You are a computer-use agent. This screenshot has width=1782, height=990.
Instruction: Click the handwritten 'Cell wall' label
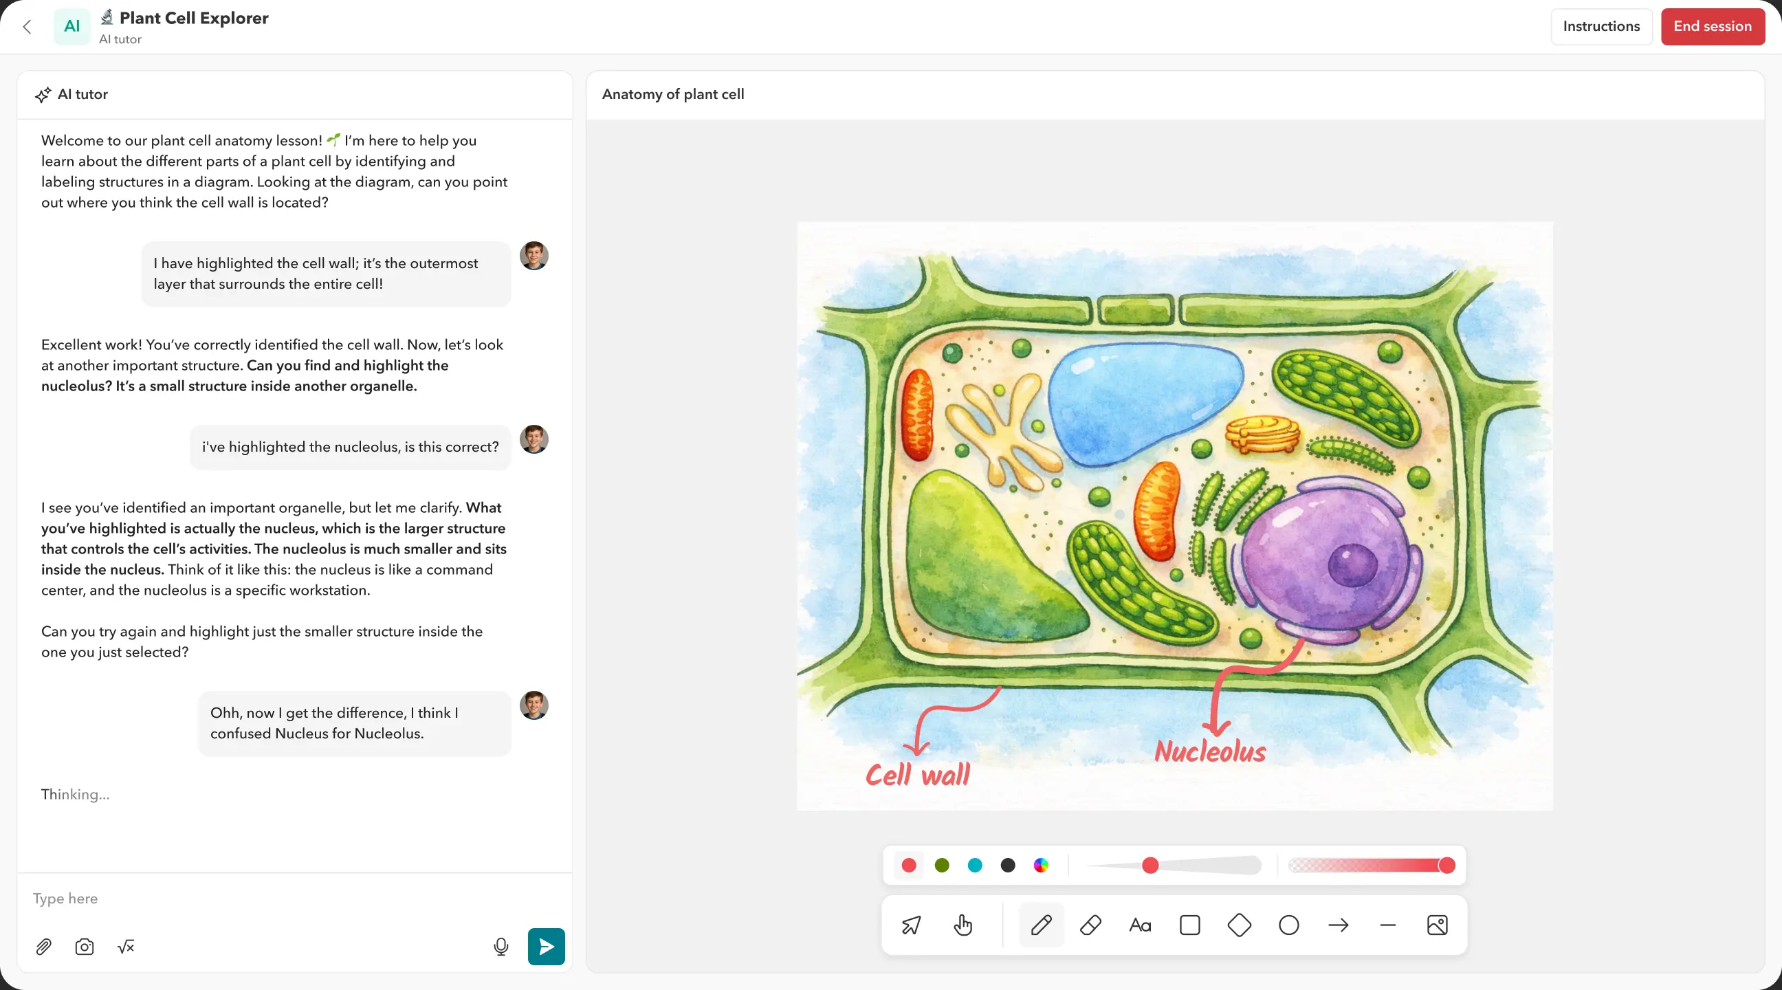coord(918,774)
